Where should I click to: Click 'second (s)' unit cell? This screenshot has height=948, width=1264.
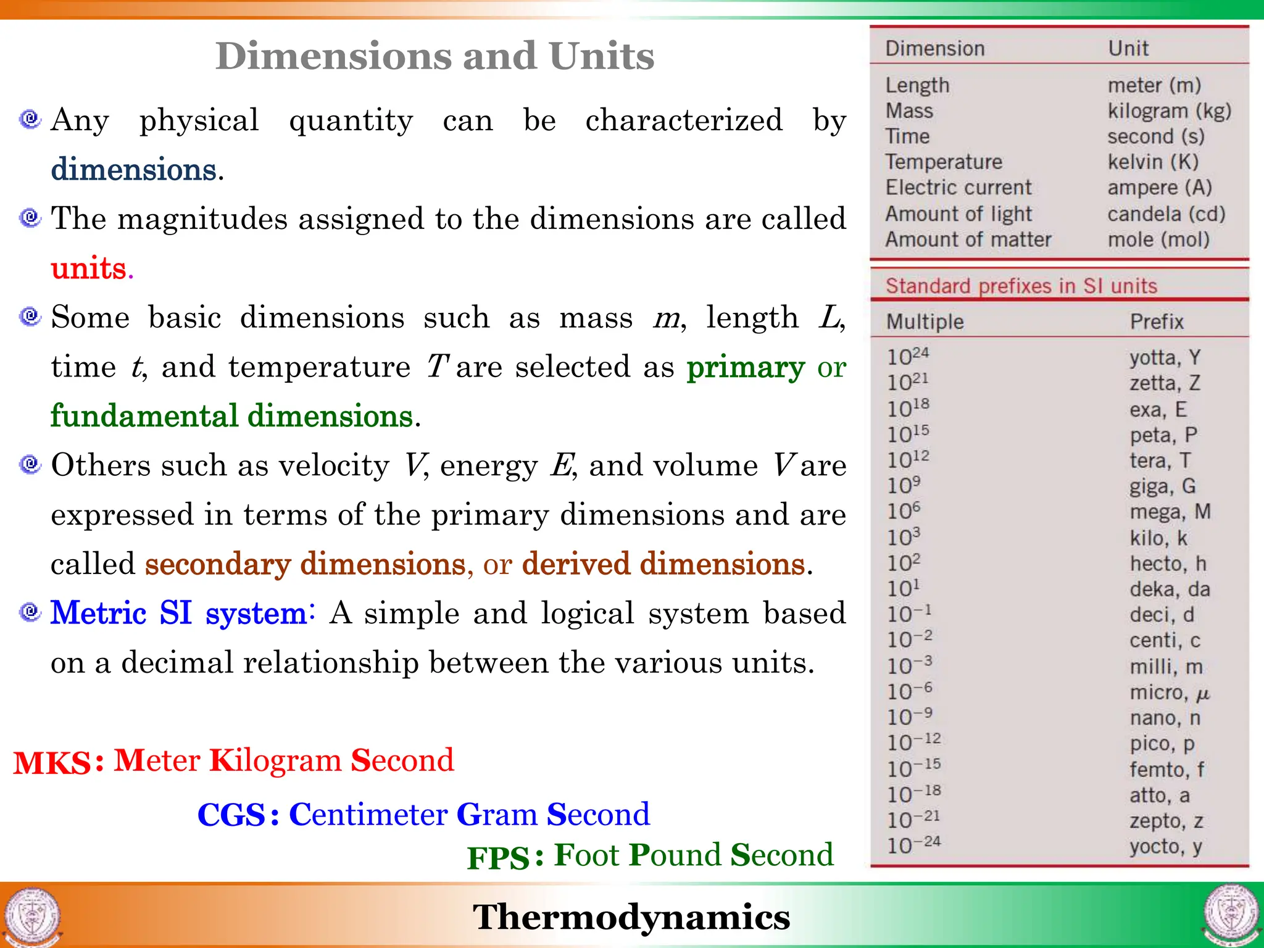point(1155,136)
